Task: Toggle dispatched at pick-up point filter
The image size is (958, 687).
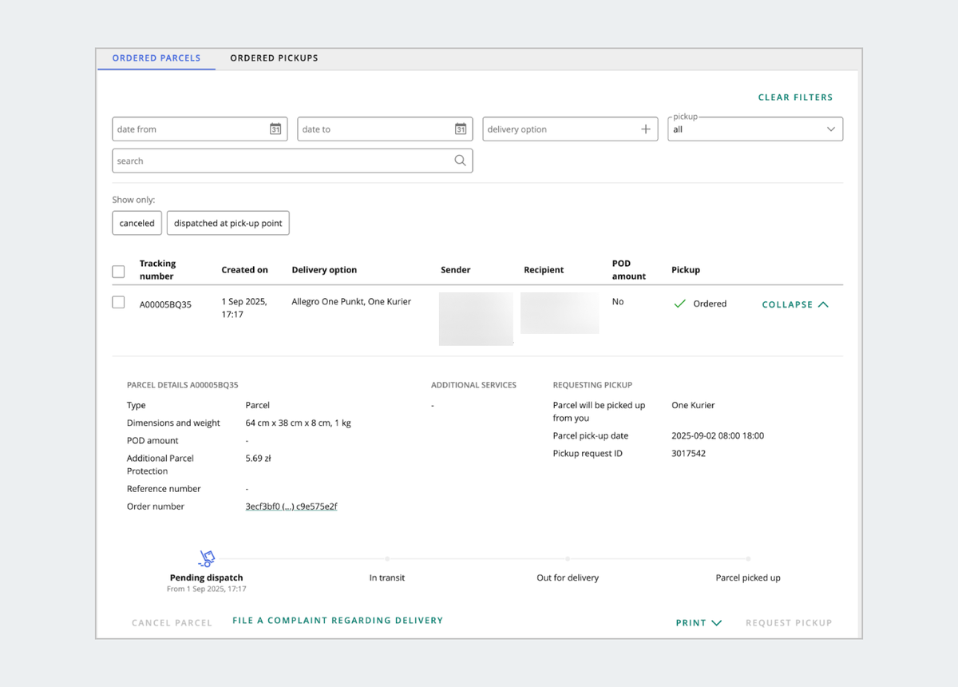Action: pos(228,224)
